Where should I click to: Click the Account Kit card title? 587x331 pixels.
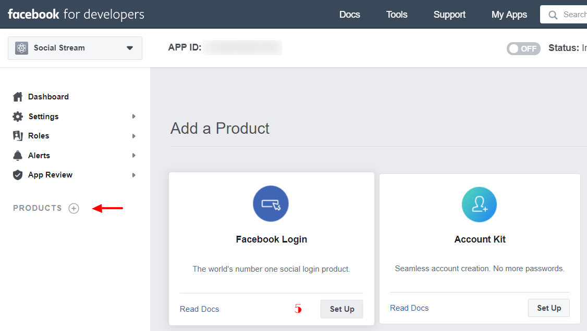click(x=480, y=239)
